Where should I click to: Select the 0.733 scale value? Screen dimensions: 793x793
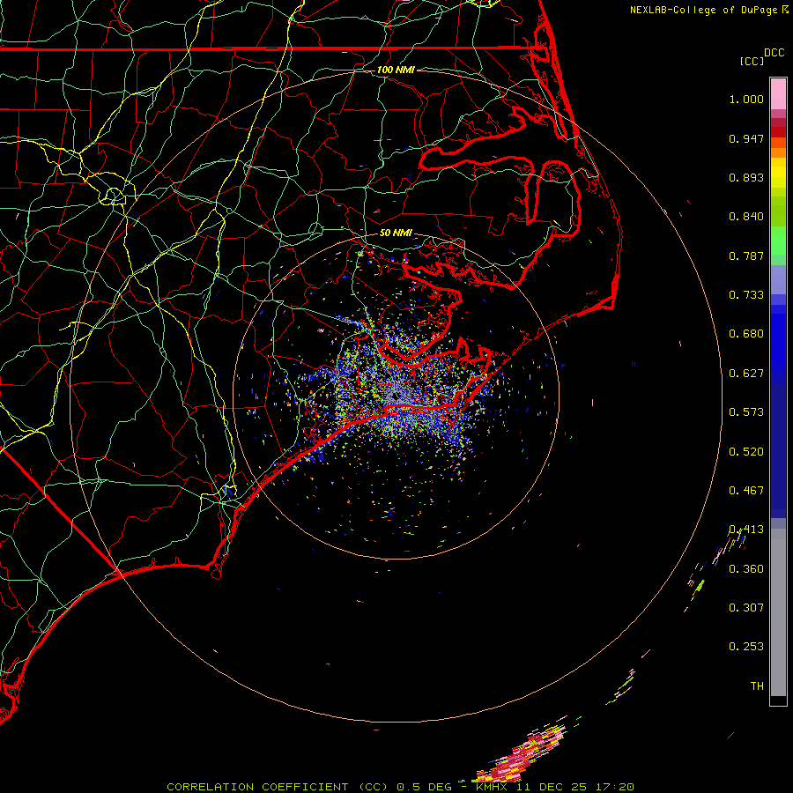point(746,295)
